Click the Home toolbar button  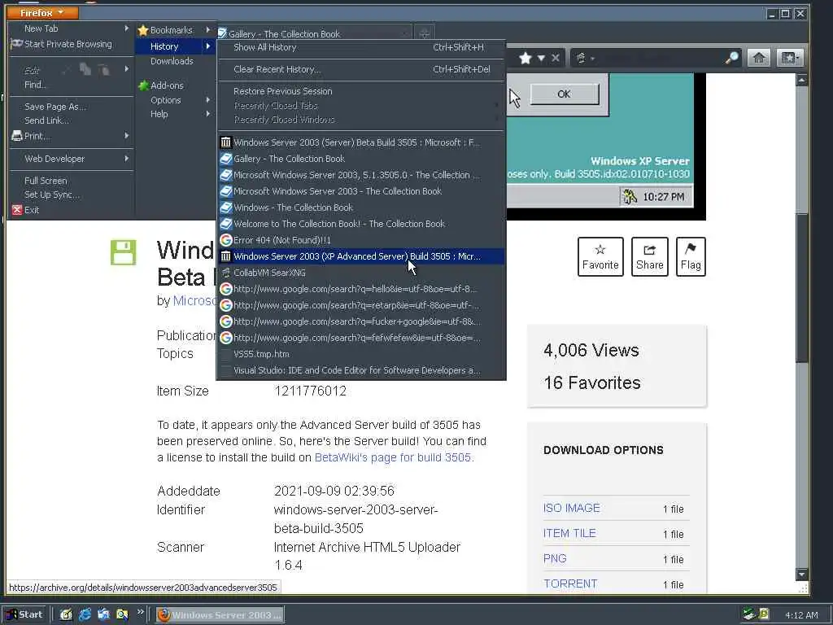pos(759,58)
